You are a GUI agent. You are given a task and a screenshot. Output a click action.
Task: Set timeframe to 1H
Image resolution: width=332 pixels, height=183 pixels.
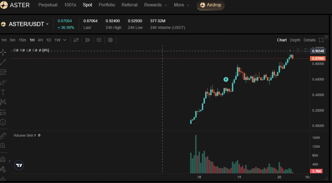[32, 40]
